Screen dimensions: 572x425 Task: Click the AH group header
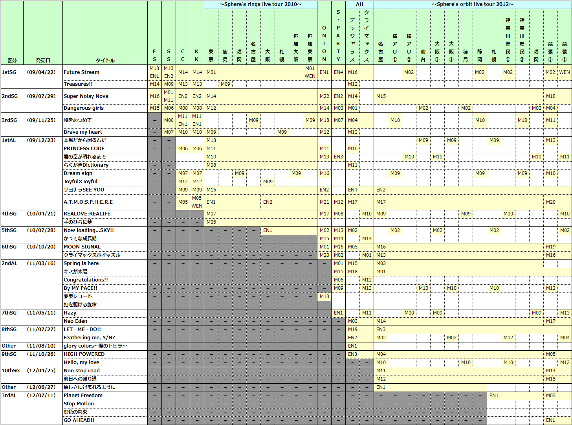(x=359, y=4)
